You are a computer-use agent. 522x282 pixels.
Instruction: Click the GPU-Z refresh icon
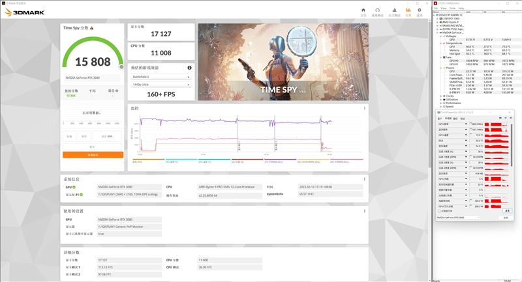click(x=505, y=118)
